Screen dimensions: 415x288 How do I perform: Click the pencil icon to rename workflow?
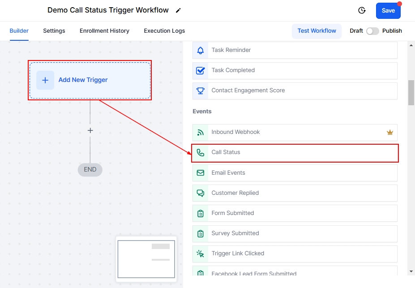click(178, 10)
